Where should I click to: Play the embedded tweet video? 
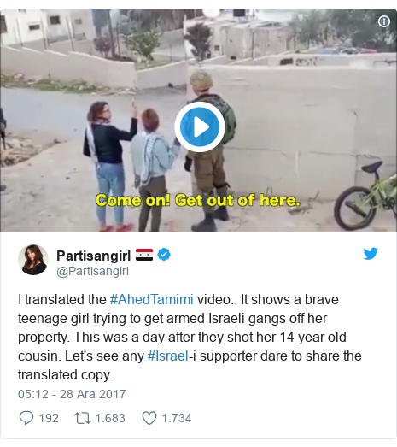200,126
